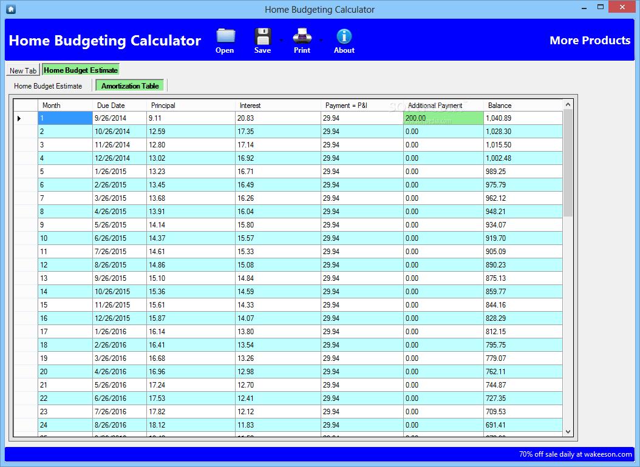This screenshot has width=640, height=467.
Task: Click the Month column header
Action: tap(51, 104)
